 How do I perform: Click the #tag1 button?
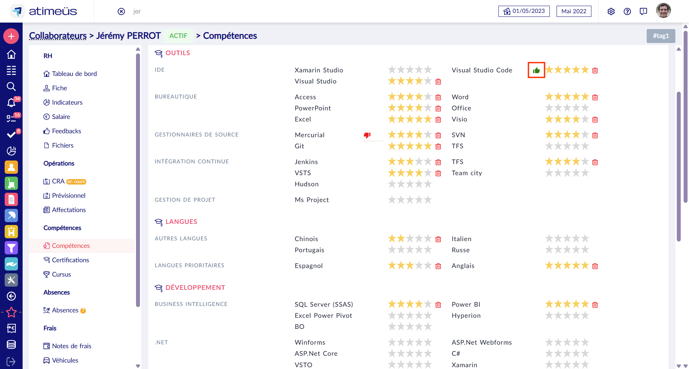(x=661, y=36)
